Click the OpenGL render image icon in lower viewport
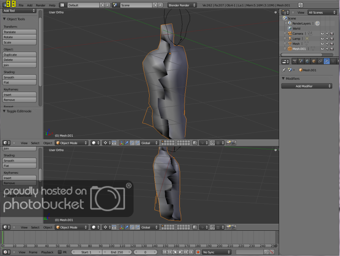The image size is (340, 256). pos(228,227)
